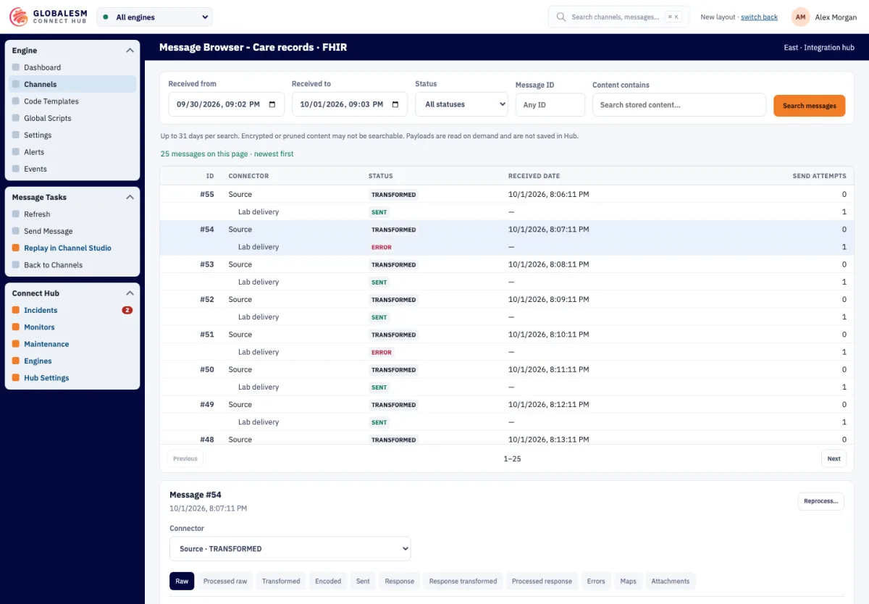
Task: Click the Send Message task icon
Action: (x=16, y=231)
